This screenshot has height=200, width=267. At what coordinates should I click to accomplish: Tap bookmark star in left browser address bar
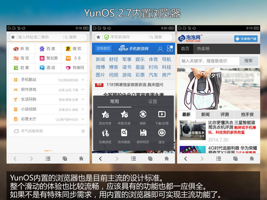pos(13,37)
